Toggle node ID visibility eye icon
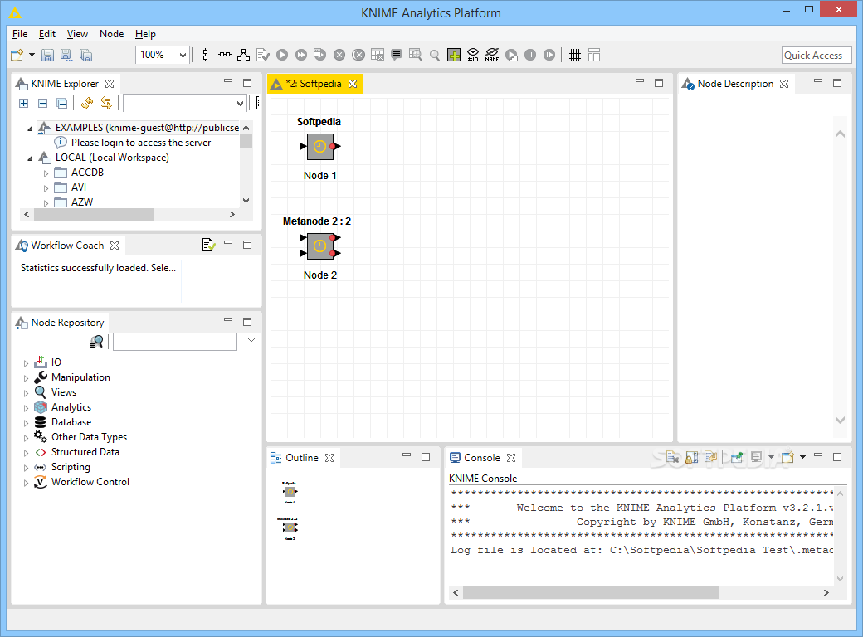Viewport: 863px width, 637px height. pos(473,55)
